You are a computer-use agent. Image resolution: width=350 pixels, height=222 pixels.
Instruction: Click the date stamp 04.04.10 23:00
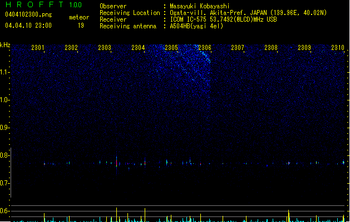[x=28, y=26]
